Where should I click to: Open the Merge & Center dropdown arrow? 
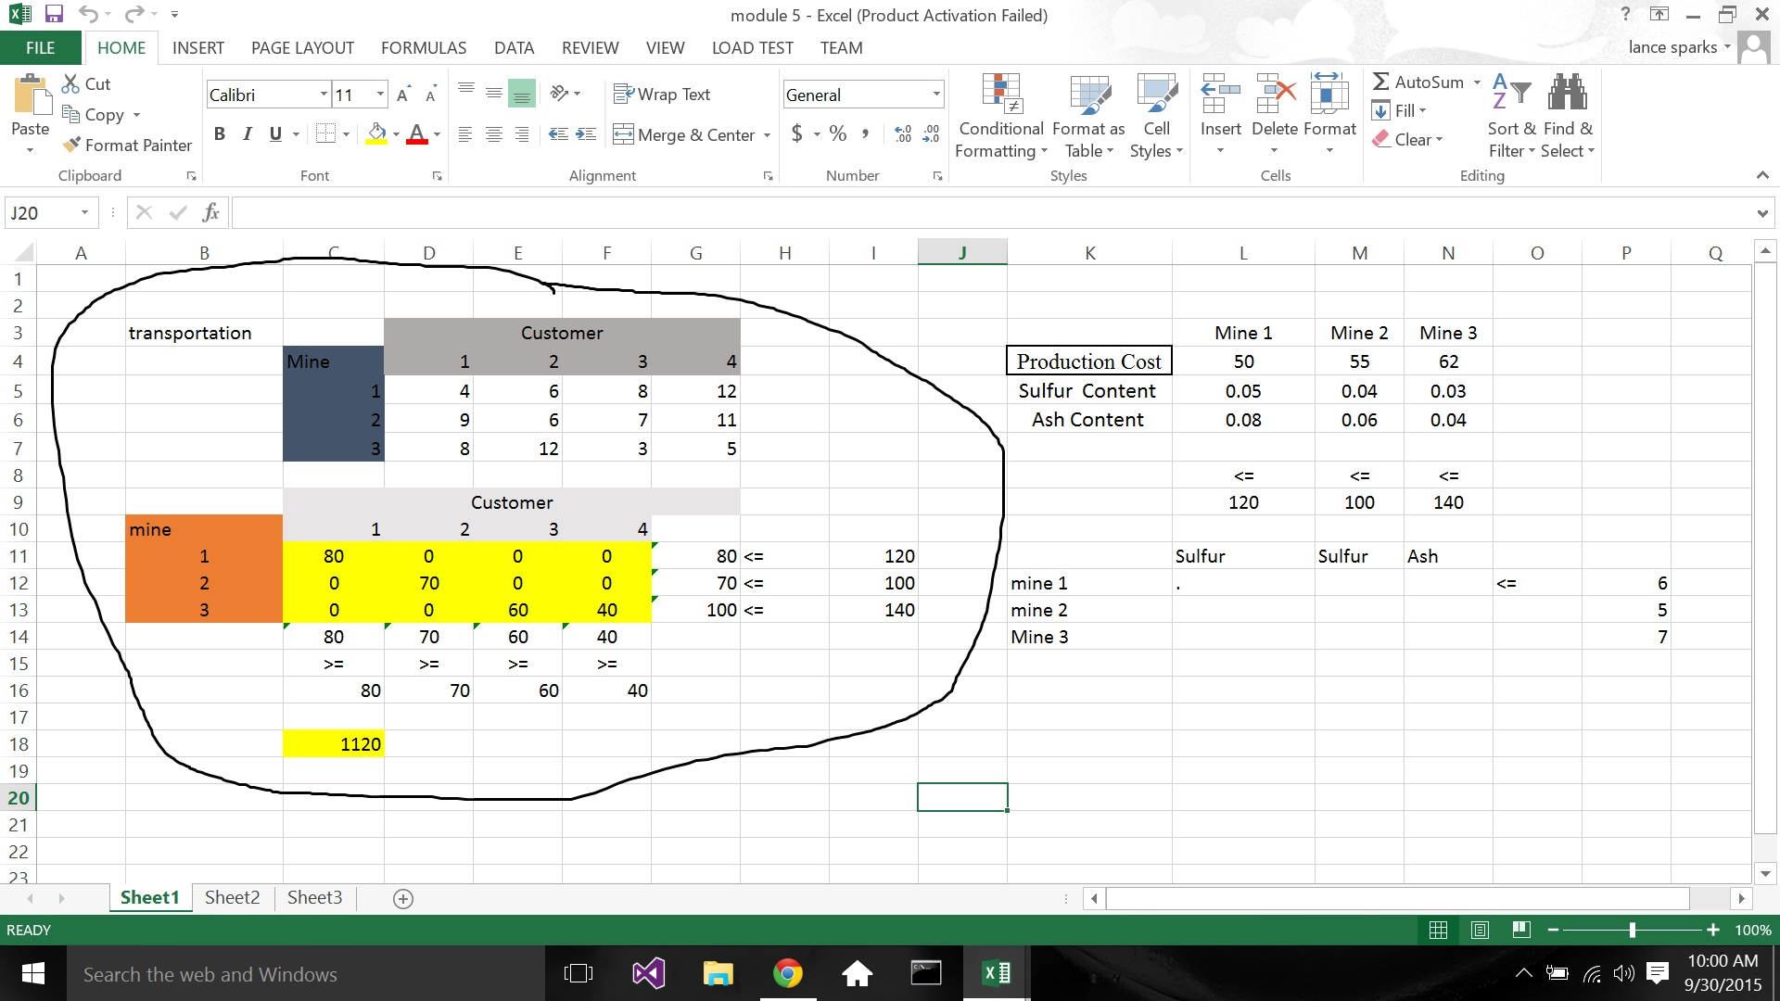(x=768, y=135)
